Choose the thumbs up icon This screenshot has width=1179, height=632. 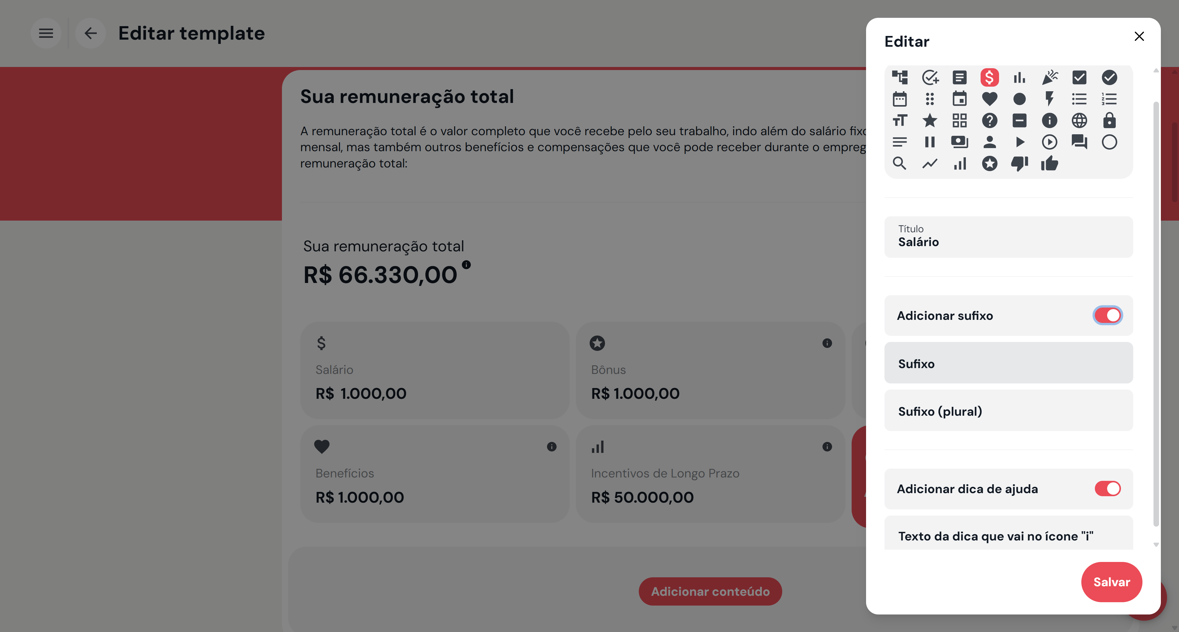point(1049,163)
